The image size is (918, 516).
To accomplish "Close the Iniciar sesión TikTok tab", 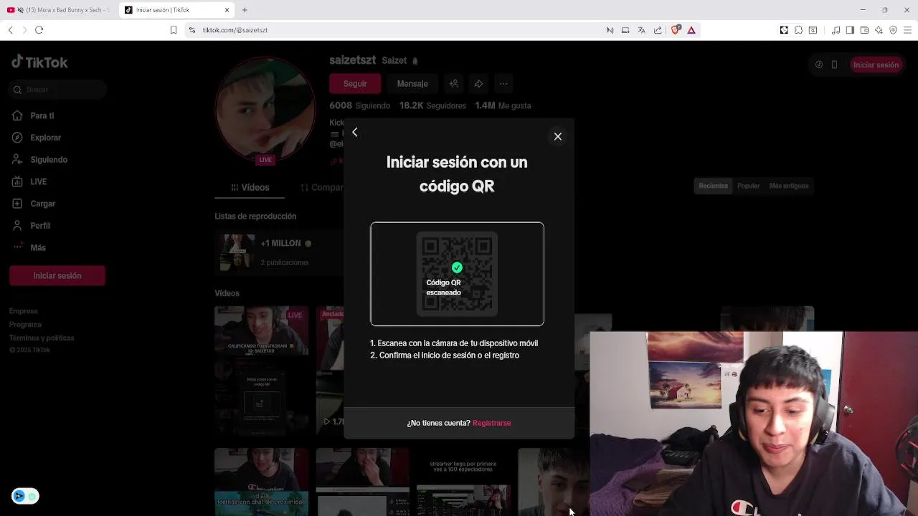I will tap(227, 10).
